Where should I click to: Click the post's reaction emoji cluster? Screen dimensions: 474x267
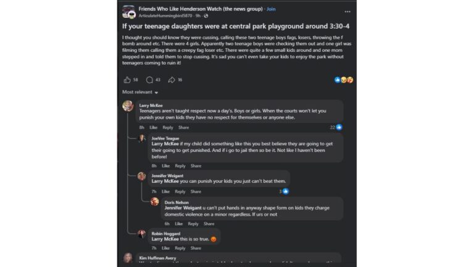[344, 80]
